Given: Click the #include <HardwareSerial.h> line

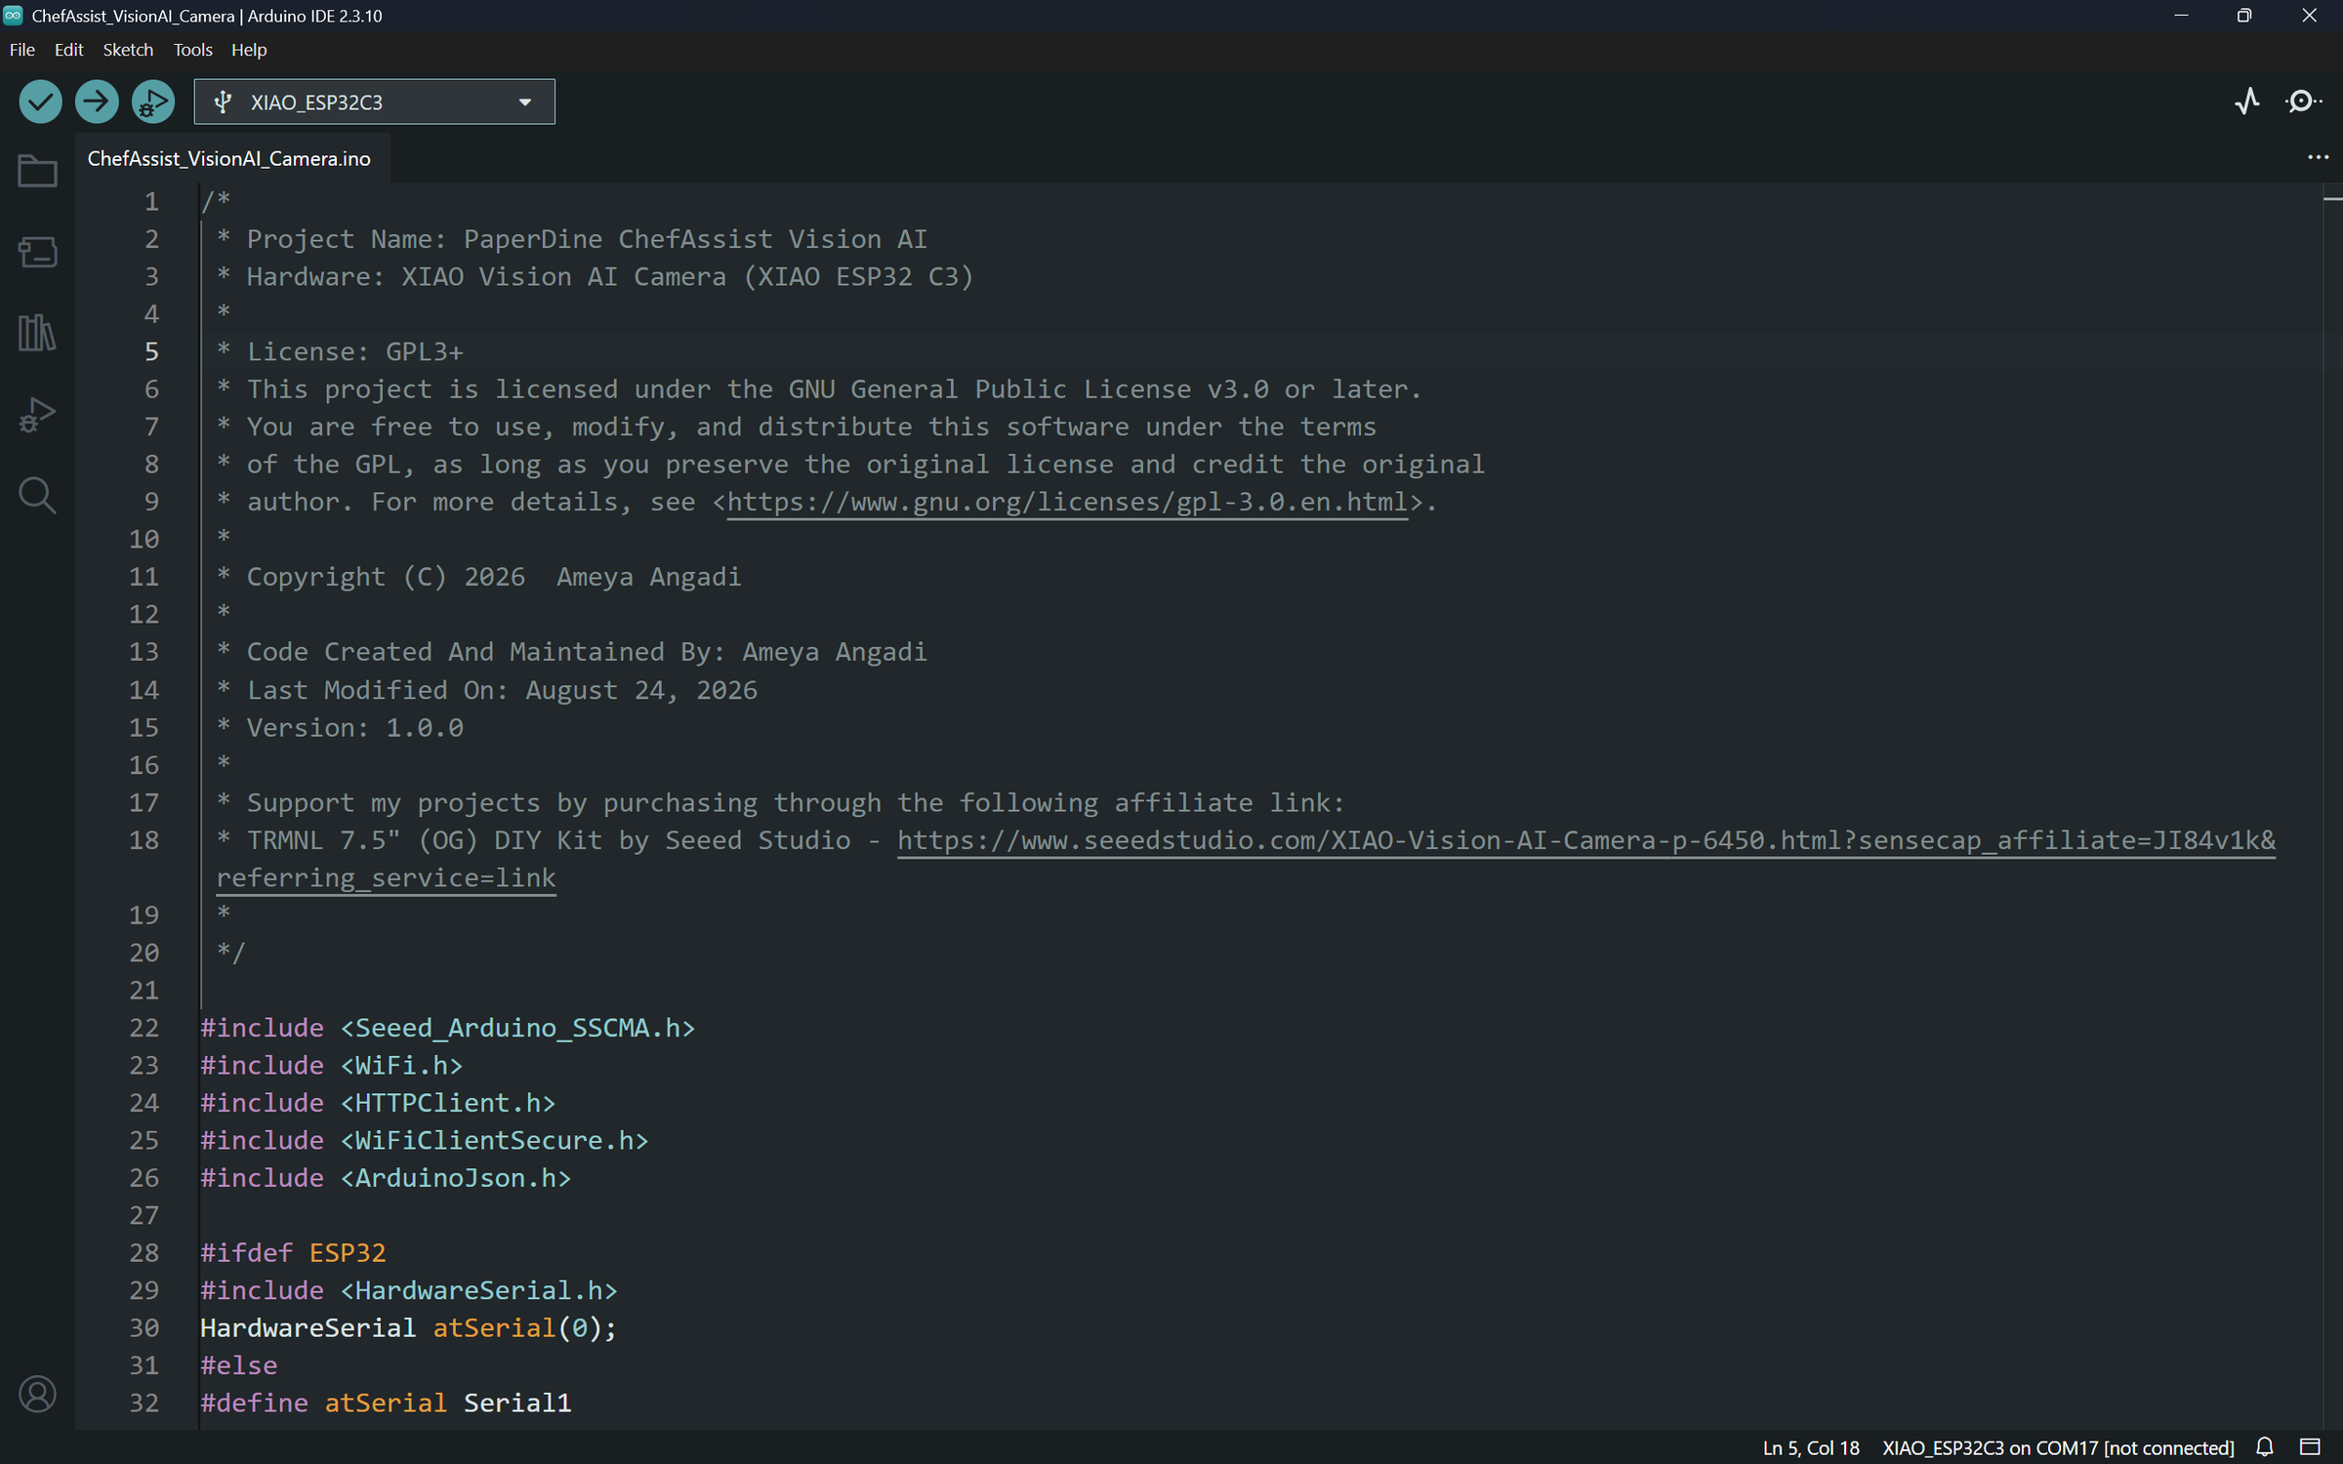Looking at the screenshot, I should (x=408, y=1290).
